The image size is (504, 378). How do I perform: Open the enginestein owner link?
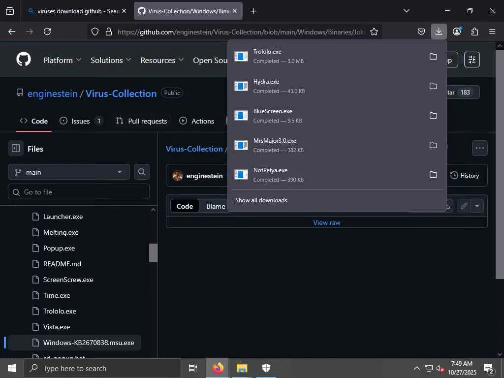(x=52, y=94)
